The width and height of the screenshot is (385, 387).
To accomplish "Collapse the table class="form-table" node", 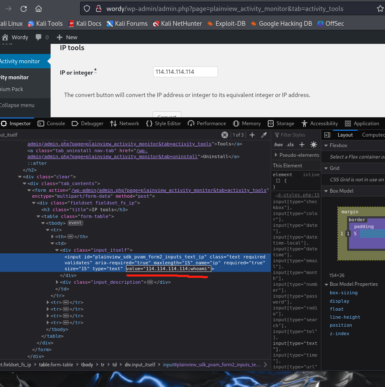I will click(38, 216).
